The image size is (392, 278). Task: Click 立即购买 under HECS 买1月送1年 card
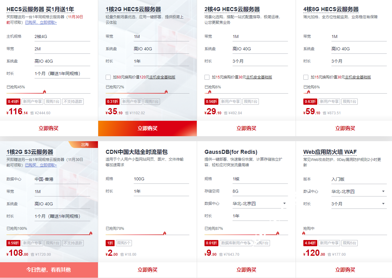(x=48, y=128)
